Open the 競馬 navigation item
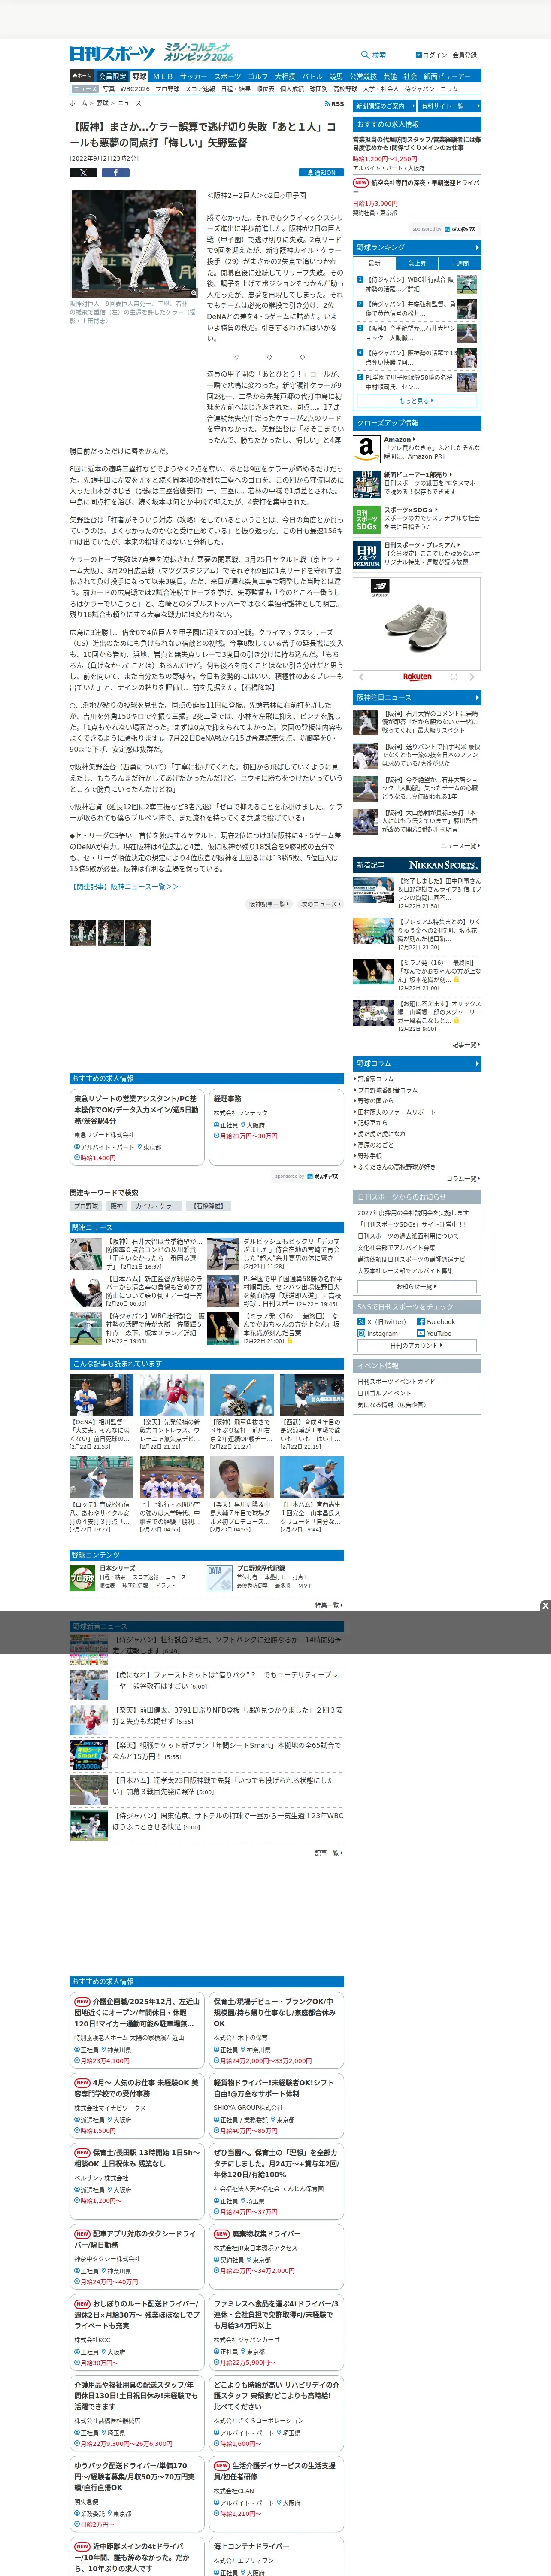The width and height of the screenshot is (551, 2576). [x=336, y=76]
